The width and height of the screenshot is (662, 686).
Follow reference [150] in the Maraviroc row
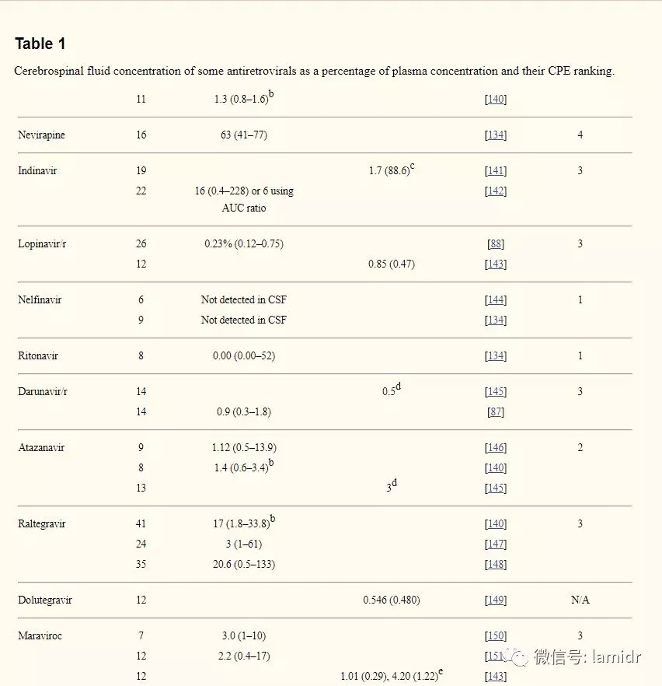pos(496,636)
